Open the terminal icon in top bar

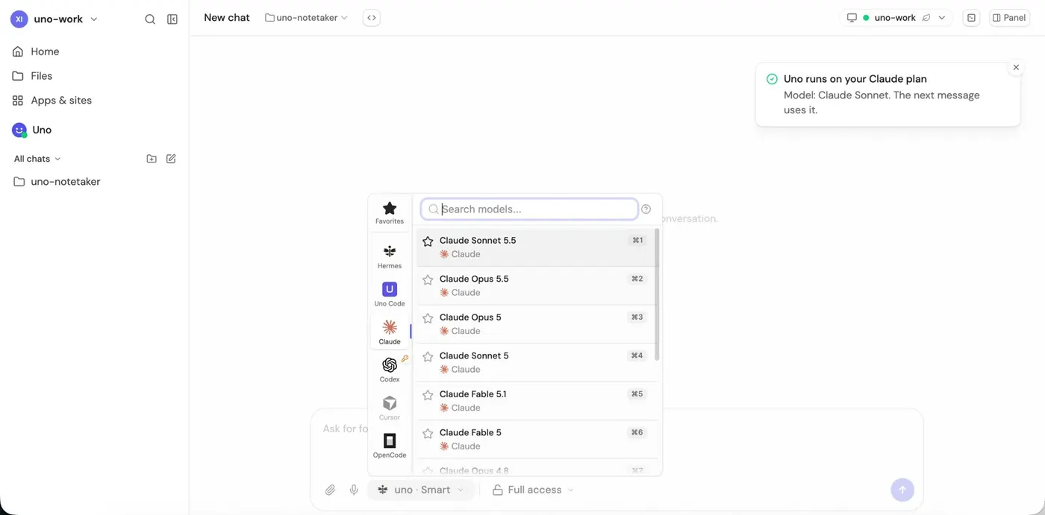click(971, 18)
